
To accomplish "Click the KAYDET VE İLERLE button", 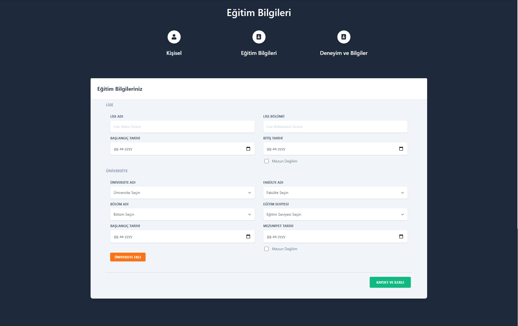I will click(390, 282).
